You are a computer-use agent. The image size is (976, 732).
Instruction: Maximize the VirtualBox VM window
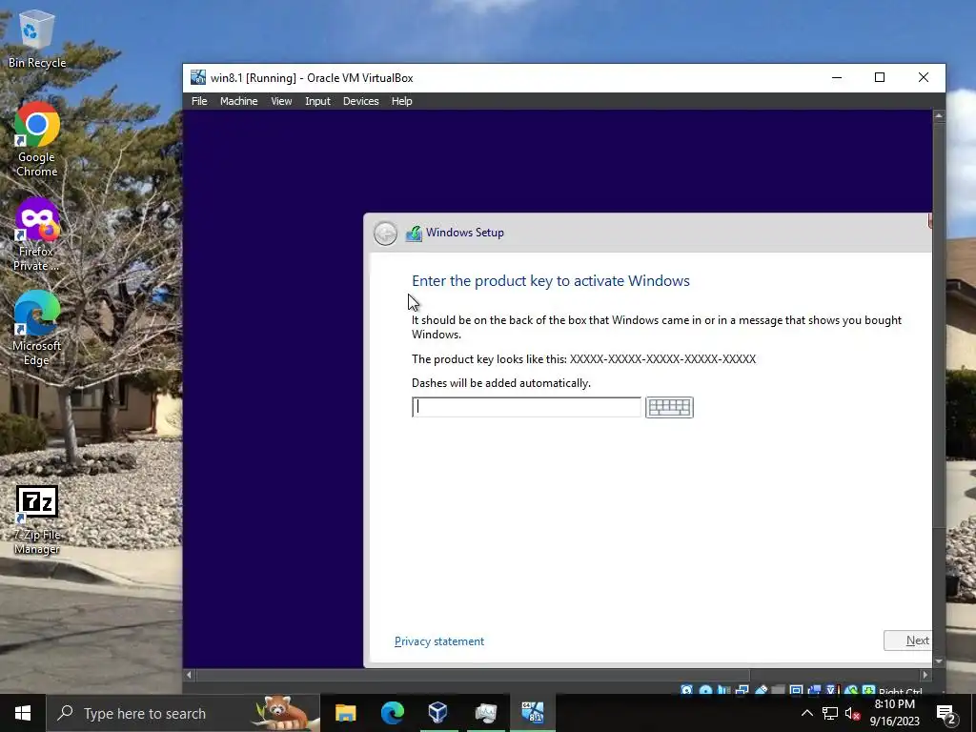pos(880,78)
